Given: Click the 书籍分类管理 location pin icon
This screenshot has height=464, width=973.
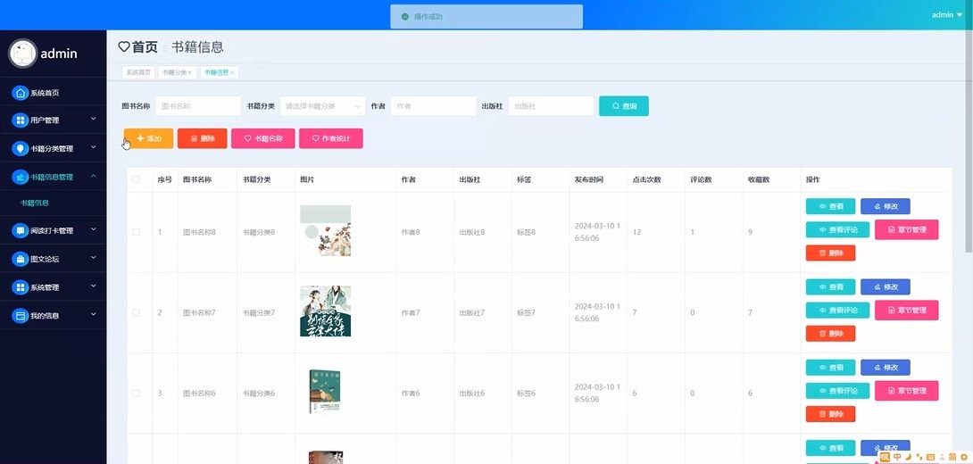Looking at the screenshot, I should tap(21, 149).
